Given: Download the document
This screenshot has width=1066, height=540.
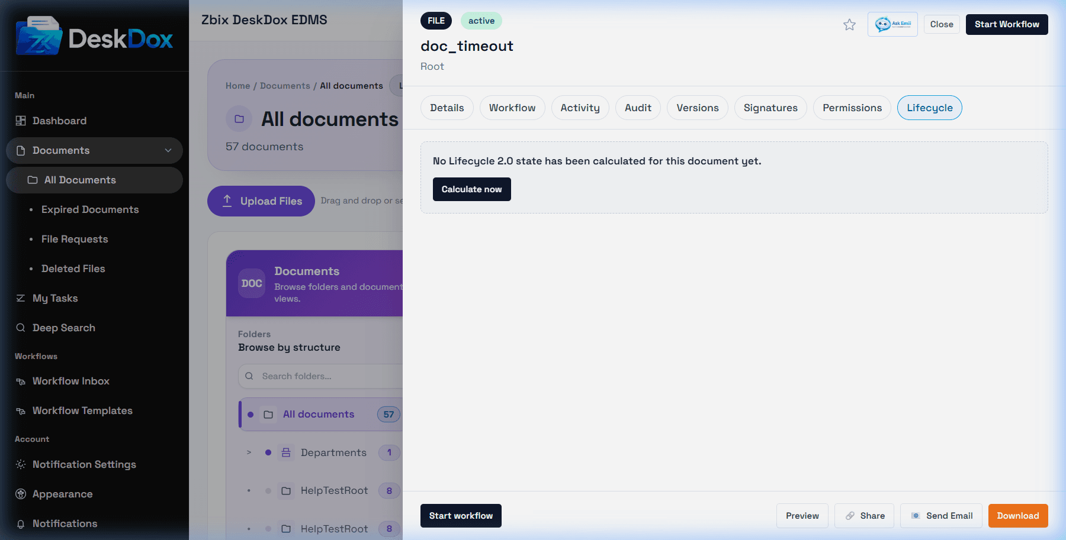Looking at the screenshot, I should pyautogui.click(x=1018, y=516).
